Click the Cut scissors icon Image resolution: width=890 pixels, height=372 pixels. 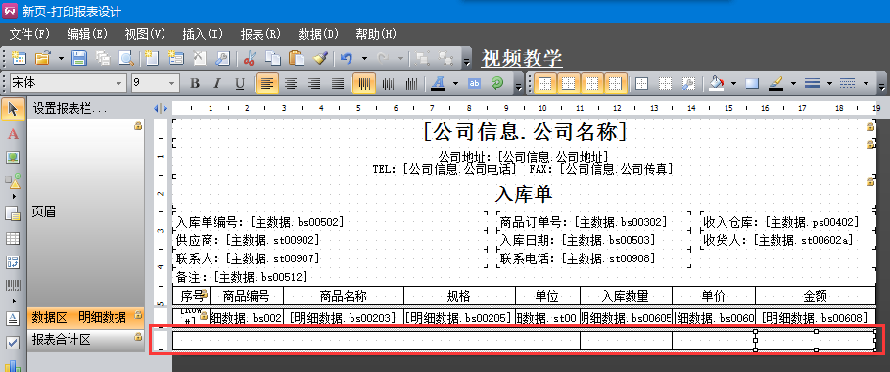pyautogui.click(x=249, y=58)
